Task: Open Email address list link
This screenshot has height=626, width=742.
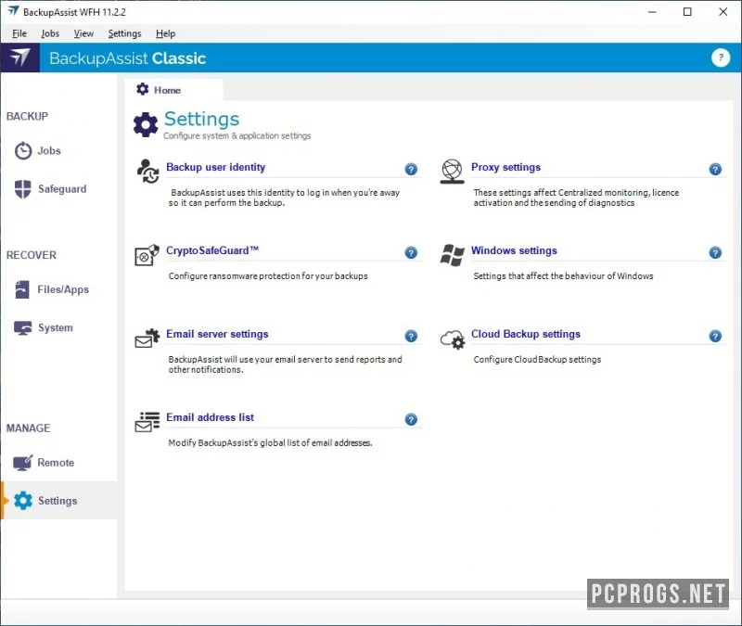Action: 211,417
